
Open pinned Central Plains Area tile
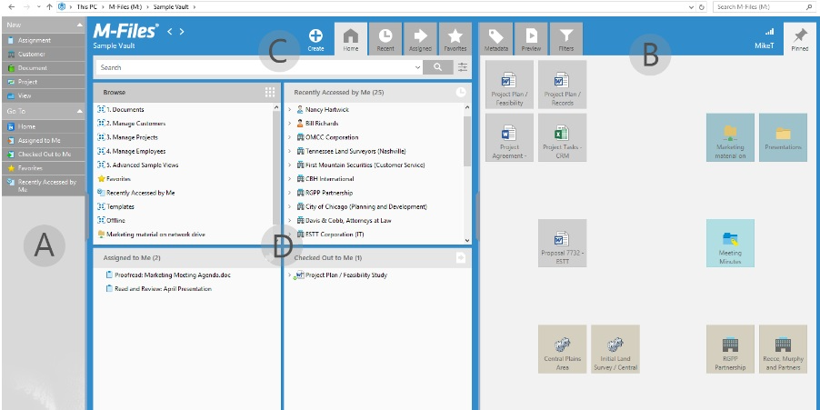[x=562, y=349]
